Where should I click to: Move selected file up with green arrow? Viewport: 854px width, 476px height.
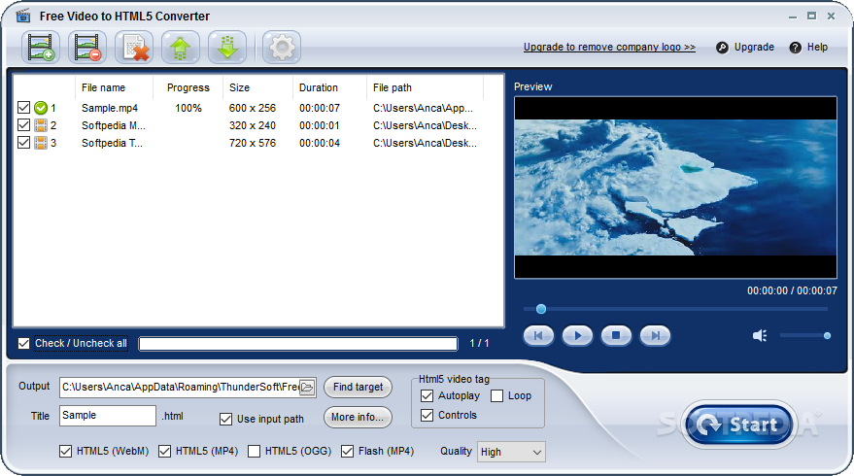click(x=181, y=48)
